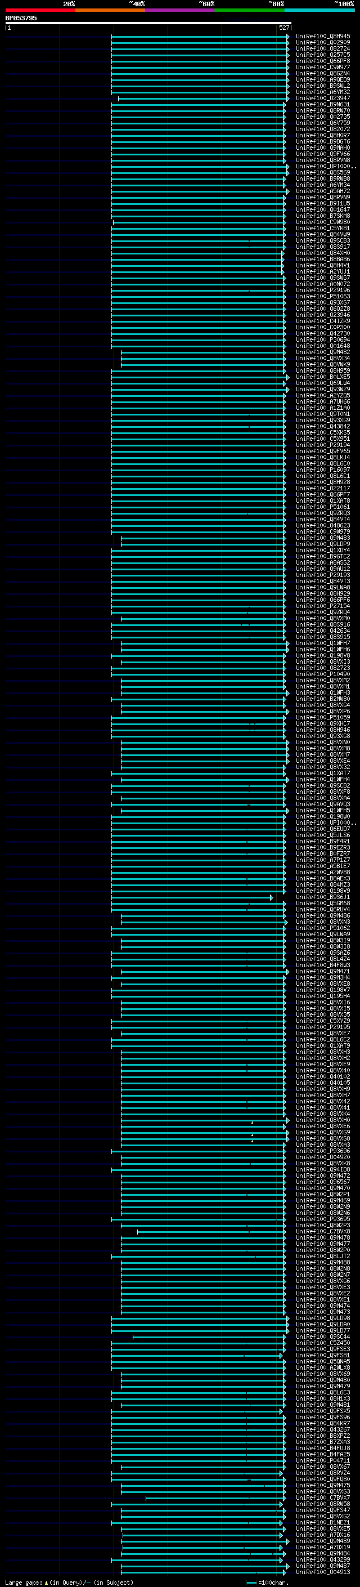Image resolution: width=360 pixels, height=1587 pixels.
Task: Open the UniRef100_Q93XG8 hit
Action: coord(323,736)
